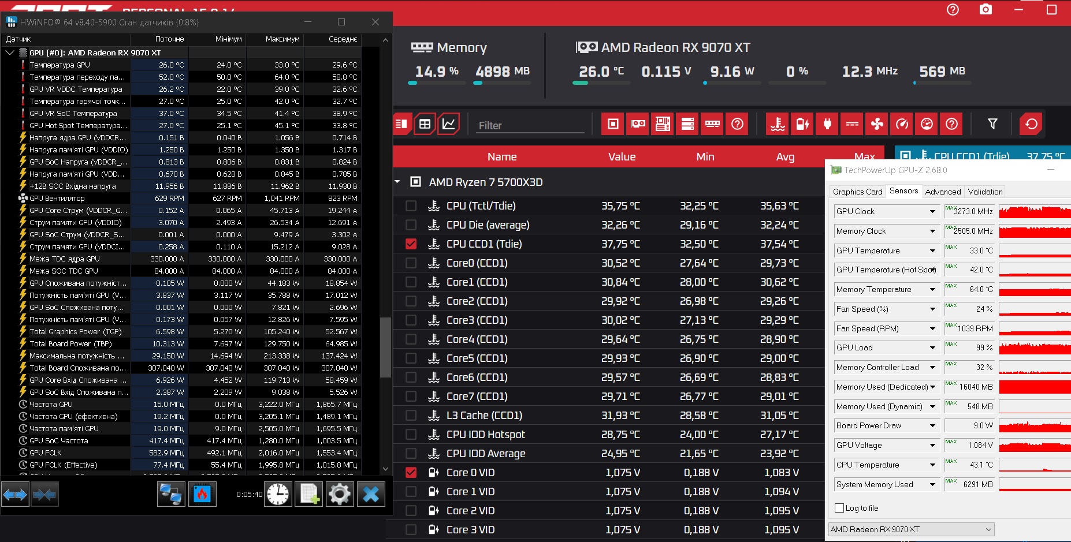1071x542 pixels.
Task: Check the CPU IOD Hotspot checkbox
Action: 411,434
